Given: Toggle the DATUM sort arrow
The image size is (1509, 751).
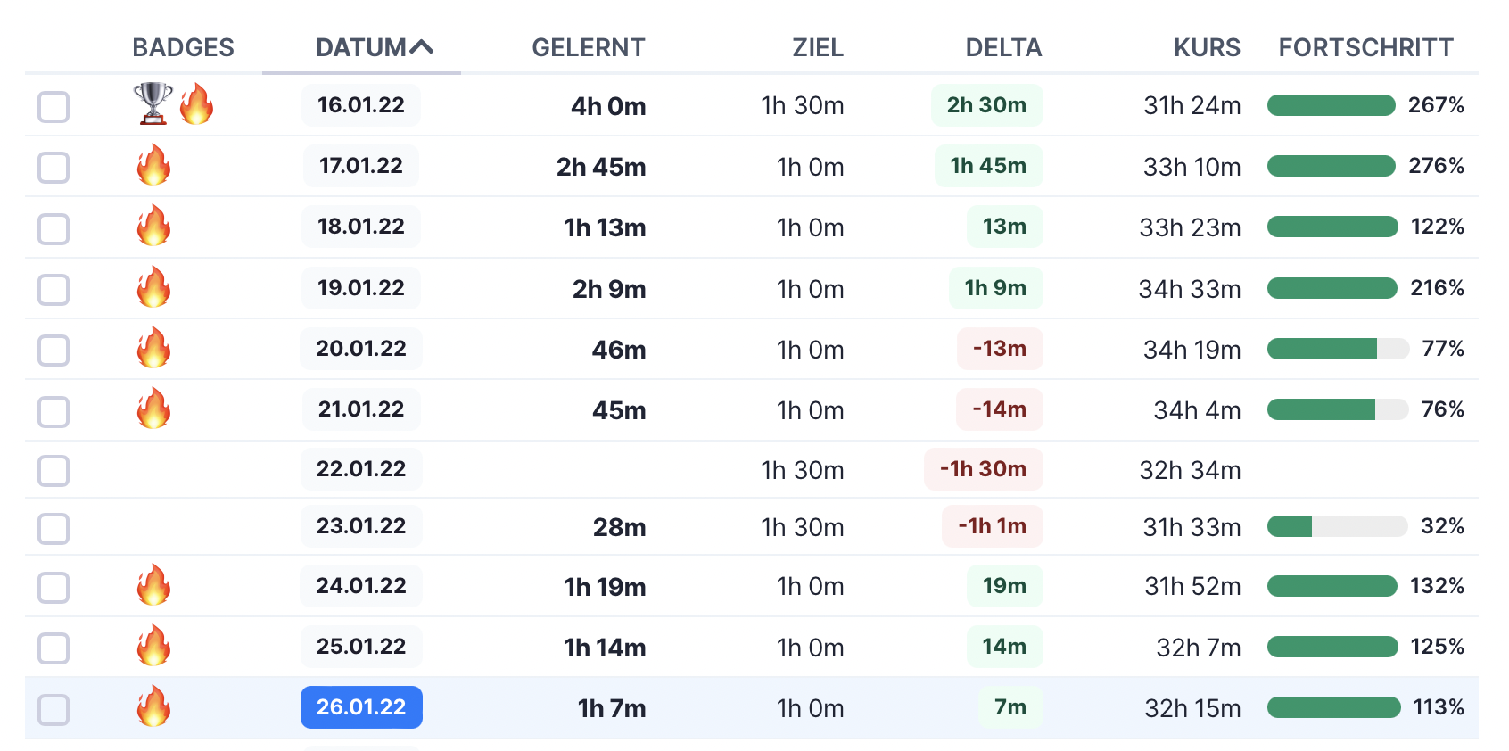Looking at the screenshot, I should click(x=422, y=47).
